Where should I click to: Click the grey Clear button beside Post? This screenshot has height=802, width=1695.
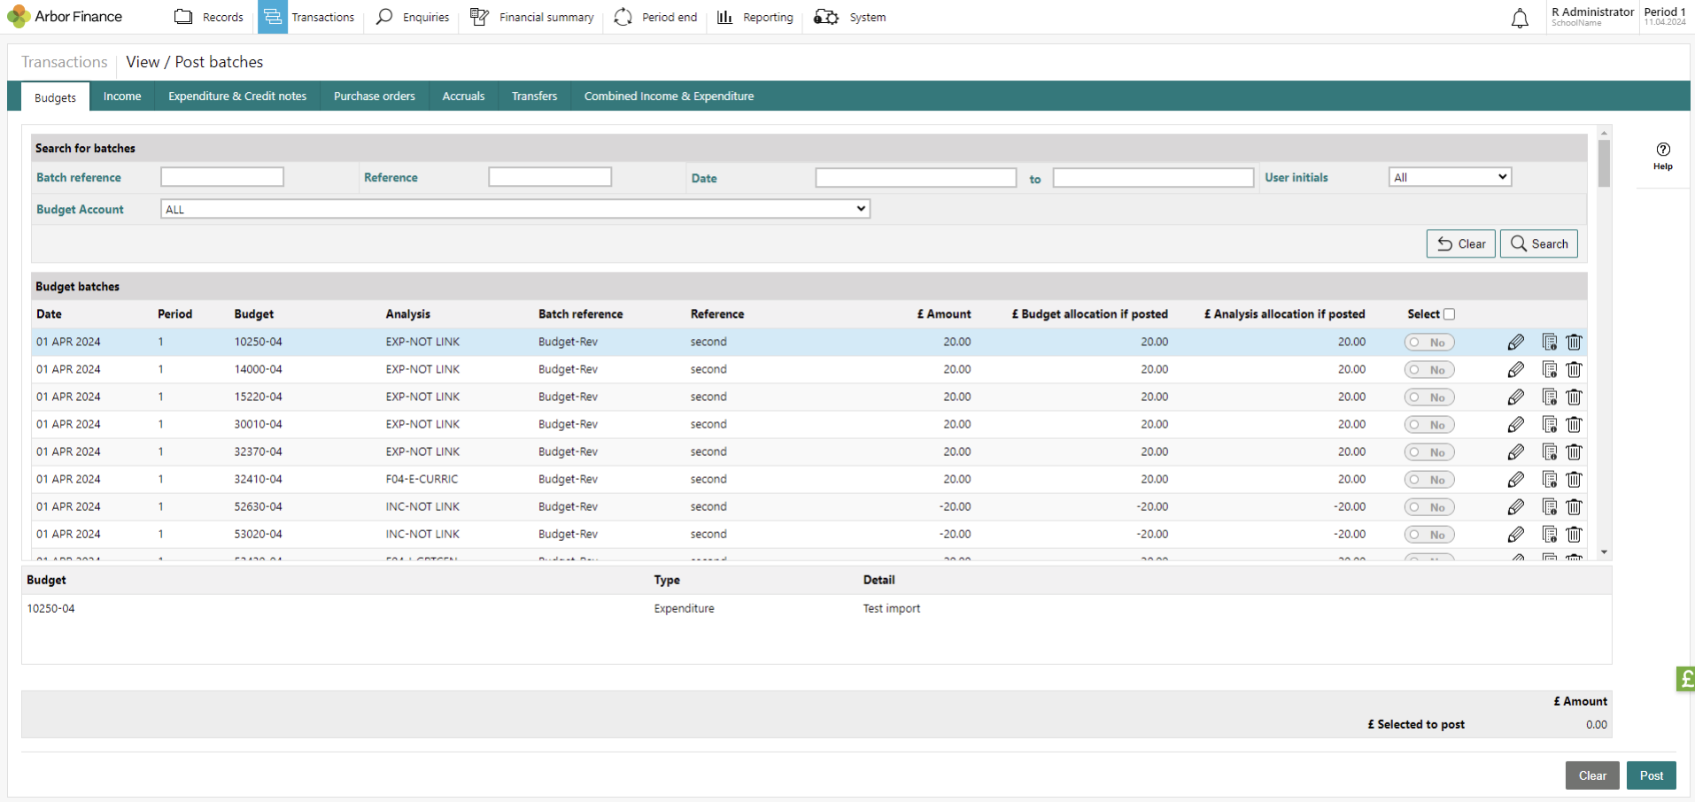pos(1592,775)
